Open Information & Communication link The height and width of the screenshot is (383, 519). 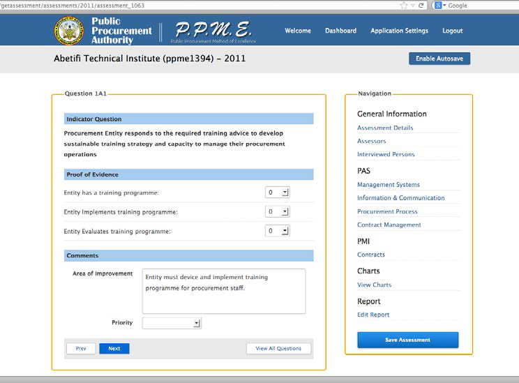point(401,198)
